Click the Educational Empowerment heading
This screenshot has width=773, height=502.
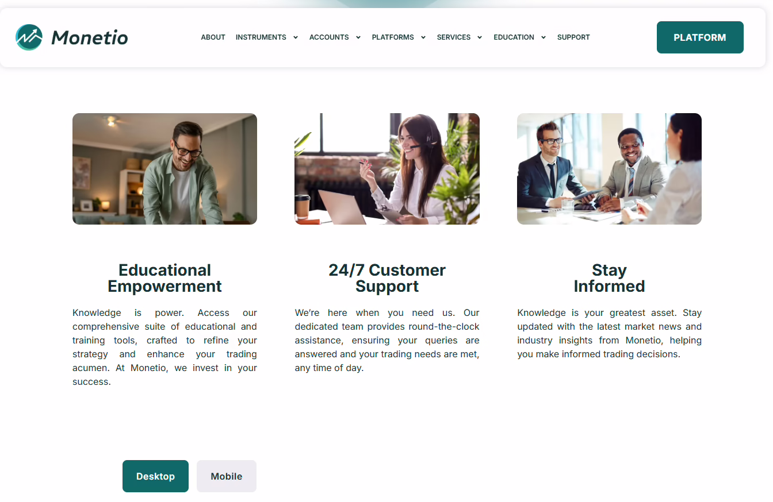pos(164,278)
